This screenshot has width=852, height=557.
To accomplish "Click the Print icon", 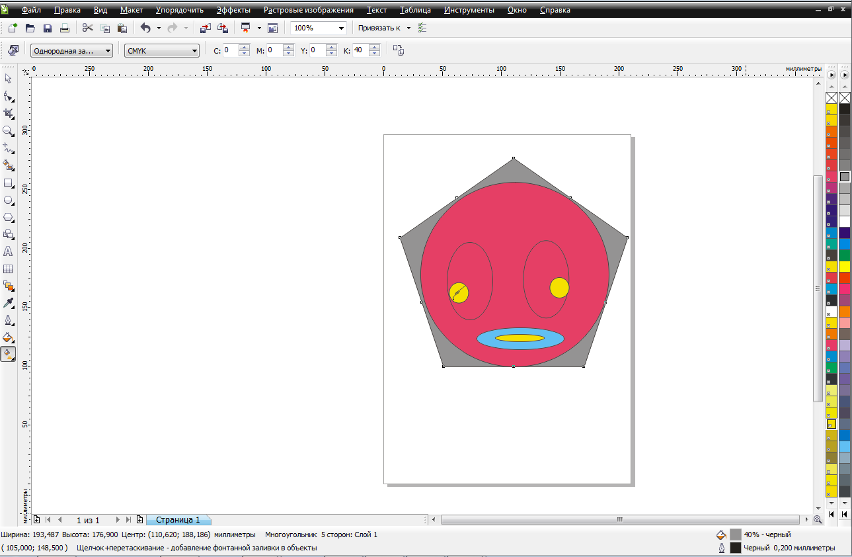I will (65, 28).
